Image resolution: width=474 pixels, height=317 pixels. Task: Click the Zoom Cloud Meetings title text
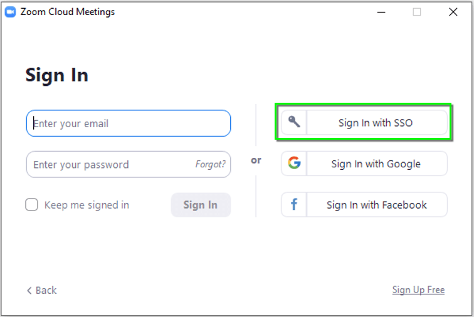[x=68, y=12]
